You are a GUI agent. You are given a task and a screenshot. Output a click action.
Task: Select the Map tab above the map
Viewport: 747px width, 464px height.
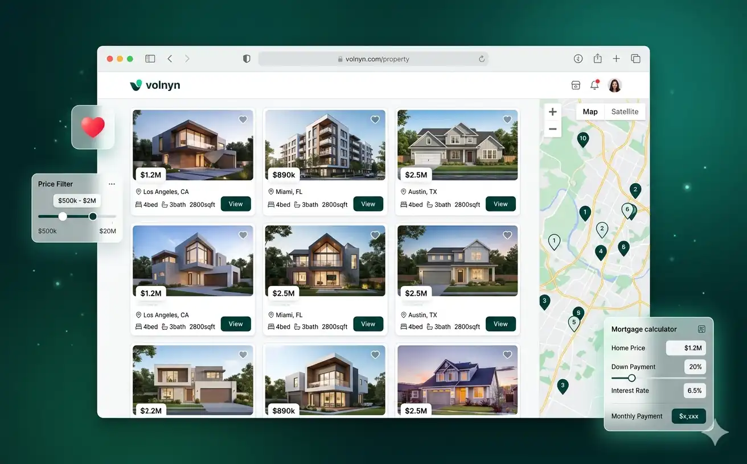tap(590, 111)
